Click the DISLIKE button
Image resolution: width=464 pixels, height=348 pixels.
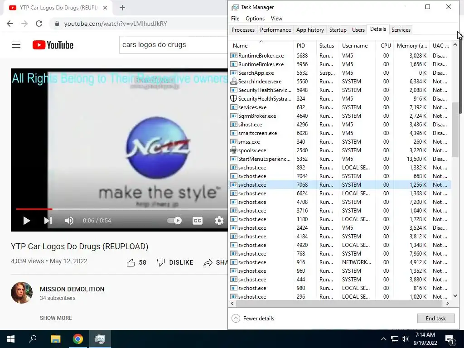(x=175, y=262)
